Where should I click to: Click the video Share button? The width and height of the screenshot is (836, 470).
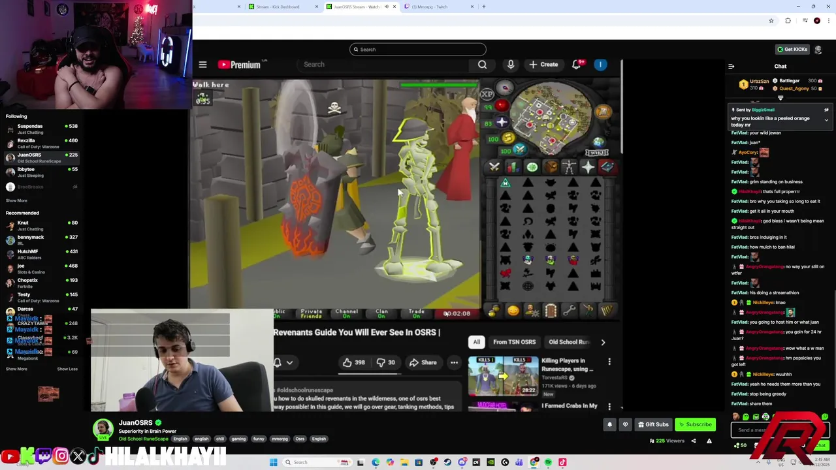423,362
